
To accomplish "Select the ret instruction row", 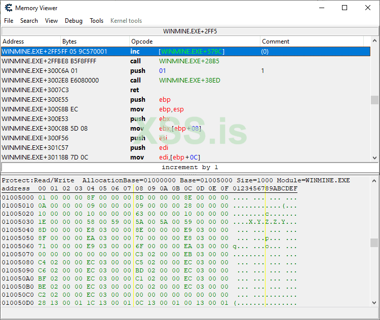I will click(x=185, y=90).
